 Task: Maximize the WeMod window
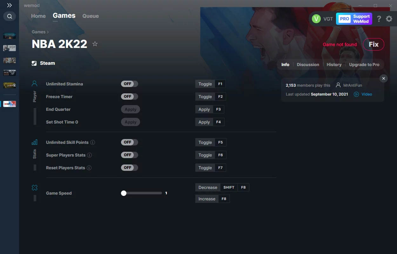(375, 6)
